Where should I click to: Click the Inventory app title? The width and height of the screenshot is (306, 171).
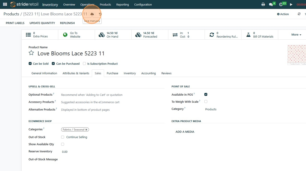(x=50, y=4)
